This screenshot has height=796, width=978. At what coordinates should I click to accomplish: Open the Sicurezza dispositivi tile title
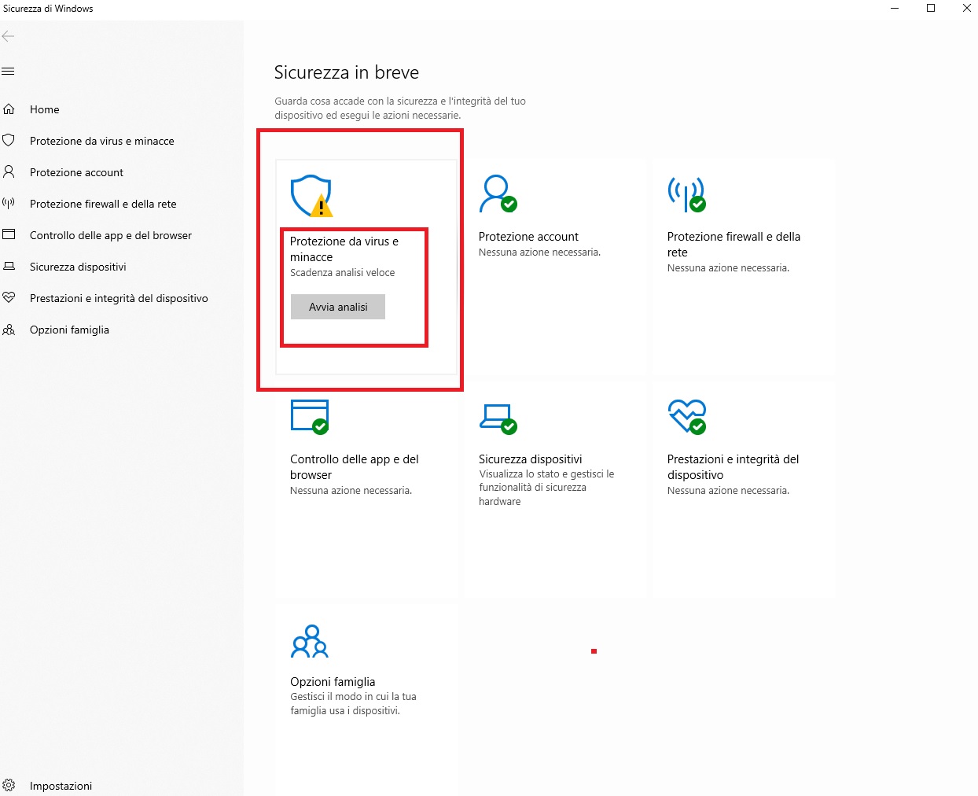531,459
